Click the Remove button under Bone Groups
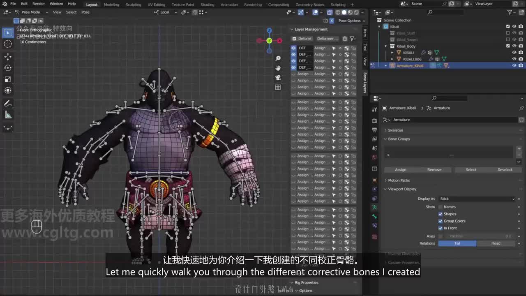The height and width of the screenshot is (296, 526). 434,170
